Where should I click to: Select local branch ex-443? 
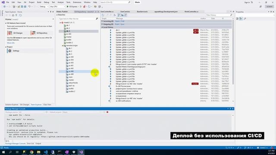(69, 34)
